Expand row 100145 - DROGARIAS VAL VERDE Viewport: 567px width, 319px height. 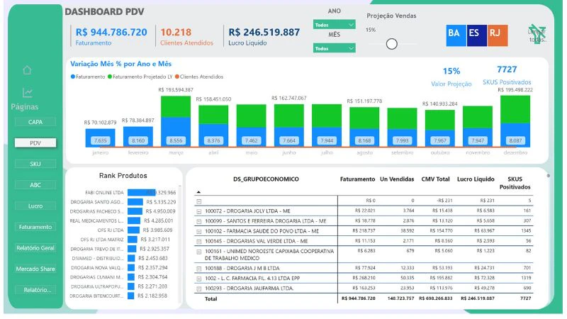coord(199,242)
